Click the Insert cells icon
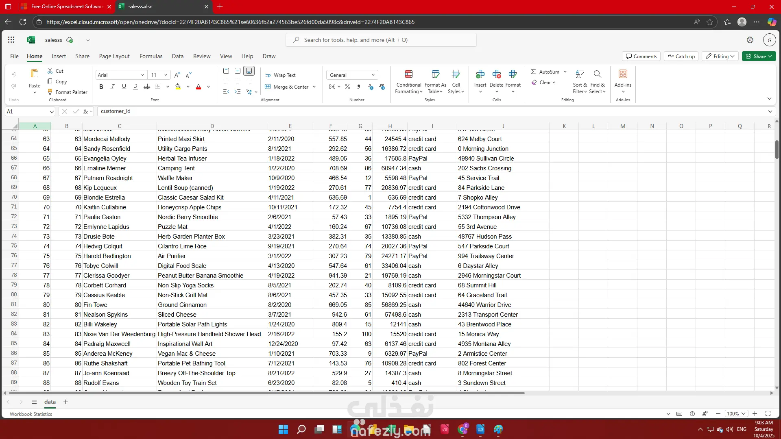Screen dimensions: 781x439 pyautogui.click(x=480, y=74)
